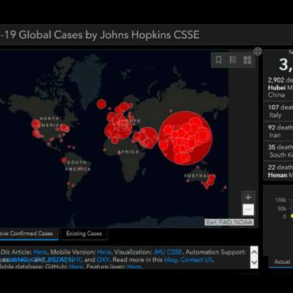Click the red Iceland circle on the map
The height and width of the screenshot is (293, 293).
(101, 104)
